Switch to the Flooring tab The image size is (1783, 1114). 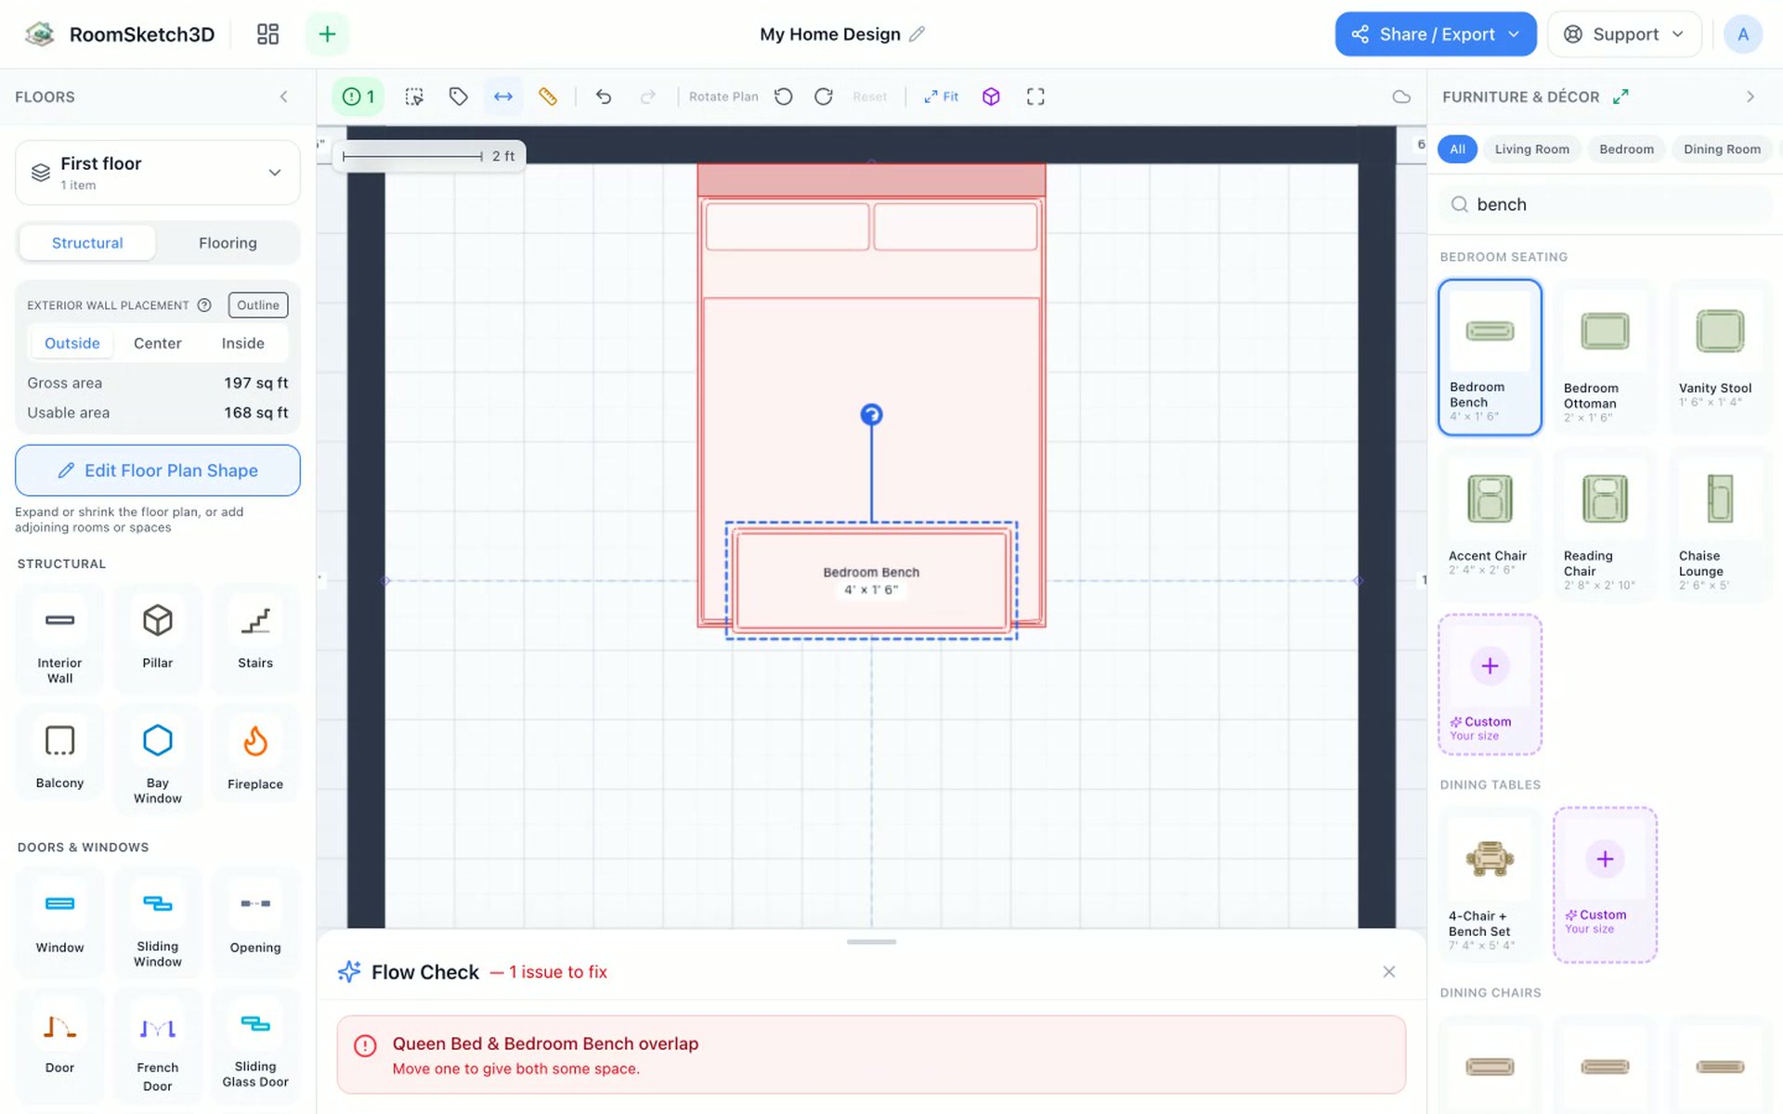(228, 243)
